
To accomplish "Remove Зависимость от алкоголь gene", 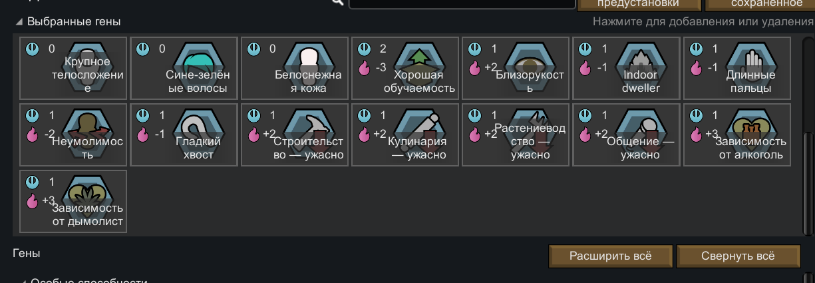I will [736, 135].
